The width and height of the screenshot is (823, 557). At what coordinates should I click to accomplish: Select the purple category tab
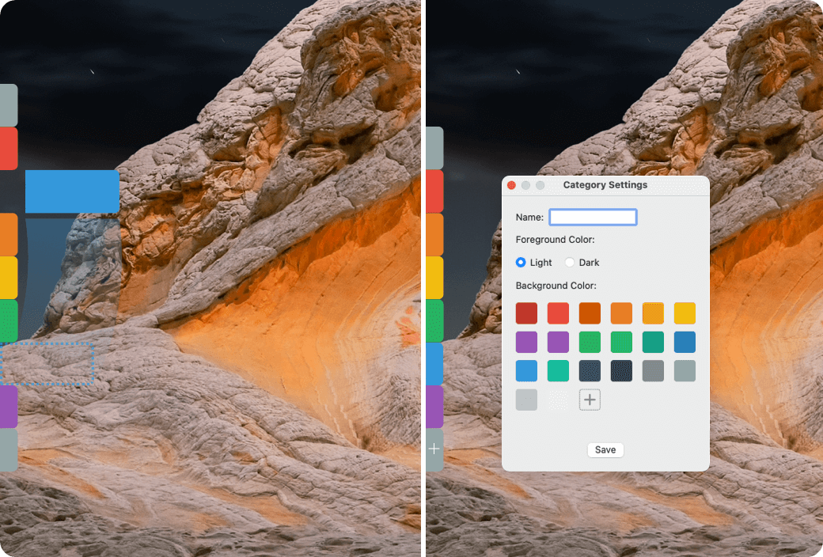coord(8,407)
